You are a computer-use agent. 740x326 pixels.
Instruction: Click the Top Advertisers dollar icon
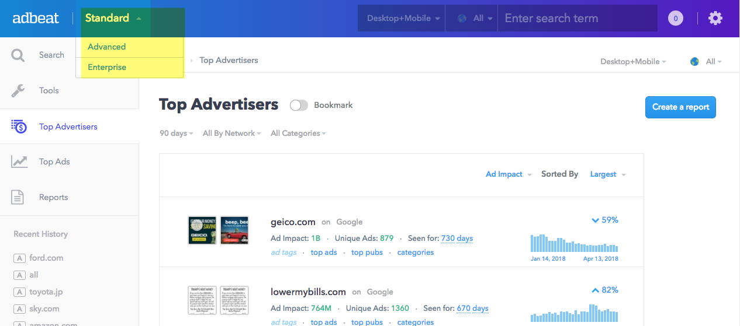[x=19, y=127]
